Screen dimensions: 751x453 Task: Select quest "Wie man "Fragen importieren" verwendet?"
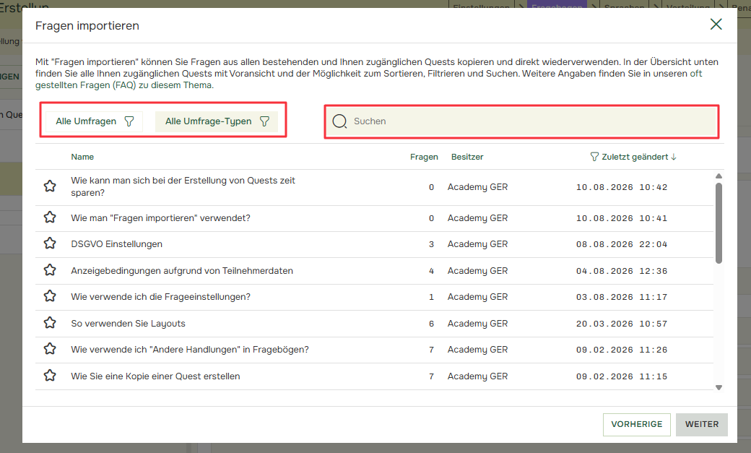coord(160,218)
